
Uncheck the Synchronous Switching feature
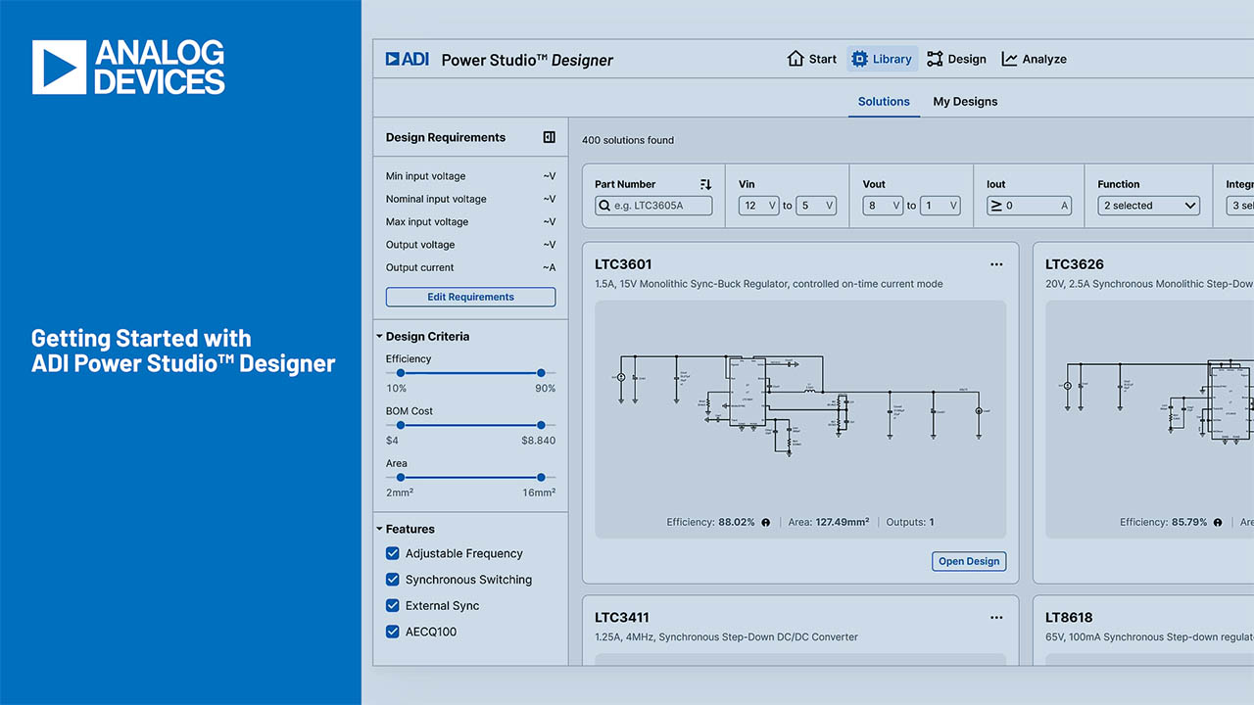coord(393,580)
